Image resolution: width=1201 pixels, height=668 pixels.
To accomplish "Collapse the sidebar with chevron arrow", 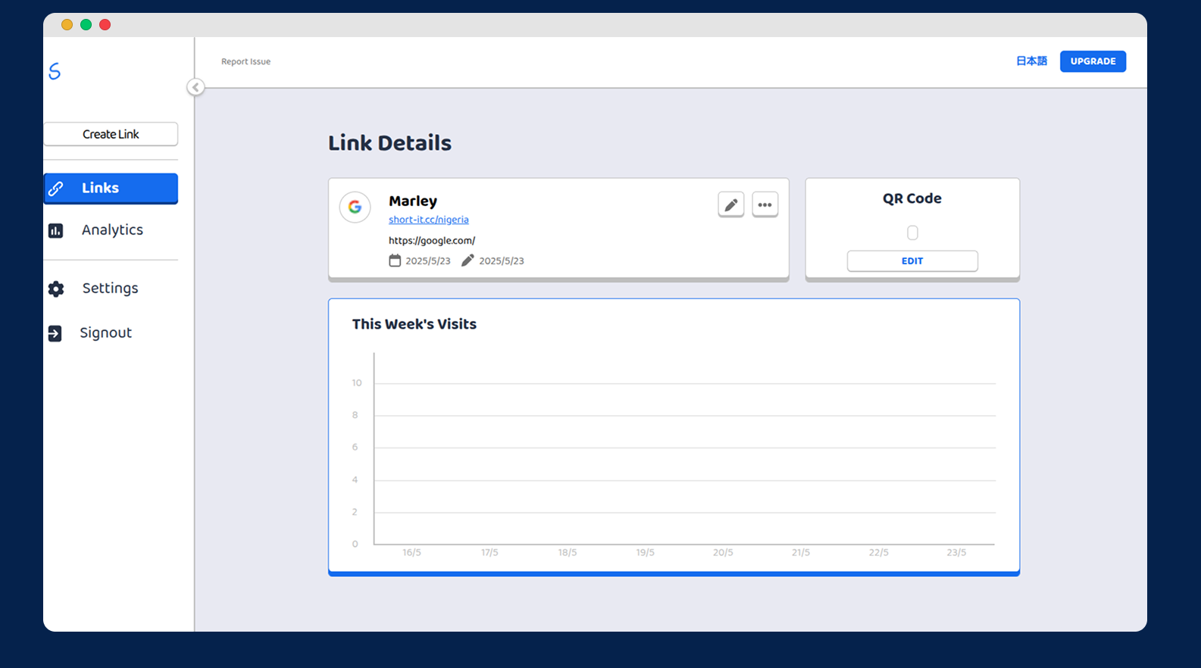I will (195, 87).
